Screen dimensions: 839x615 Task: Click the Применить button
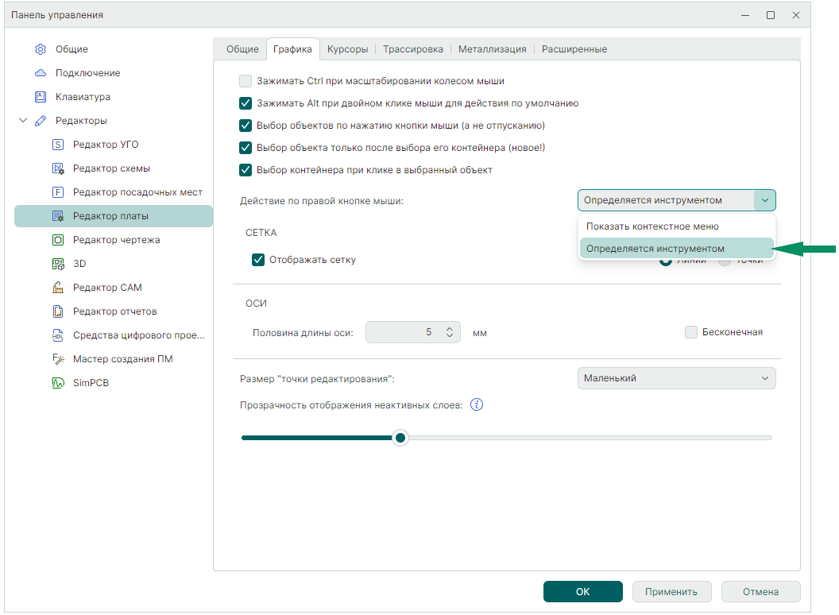pyautogui.click(x=671, y=591)
